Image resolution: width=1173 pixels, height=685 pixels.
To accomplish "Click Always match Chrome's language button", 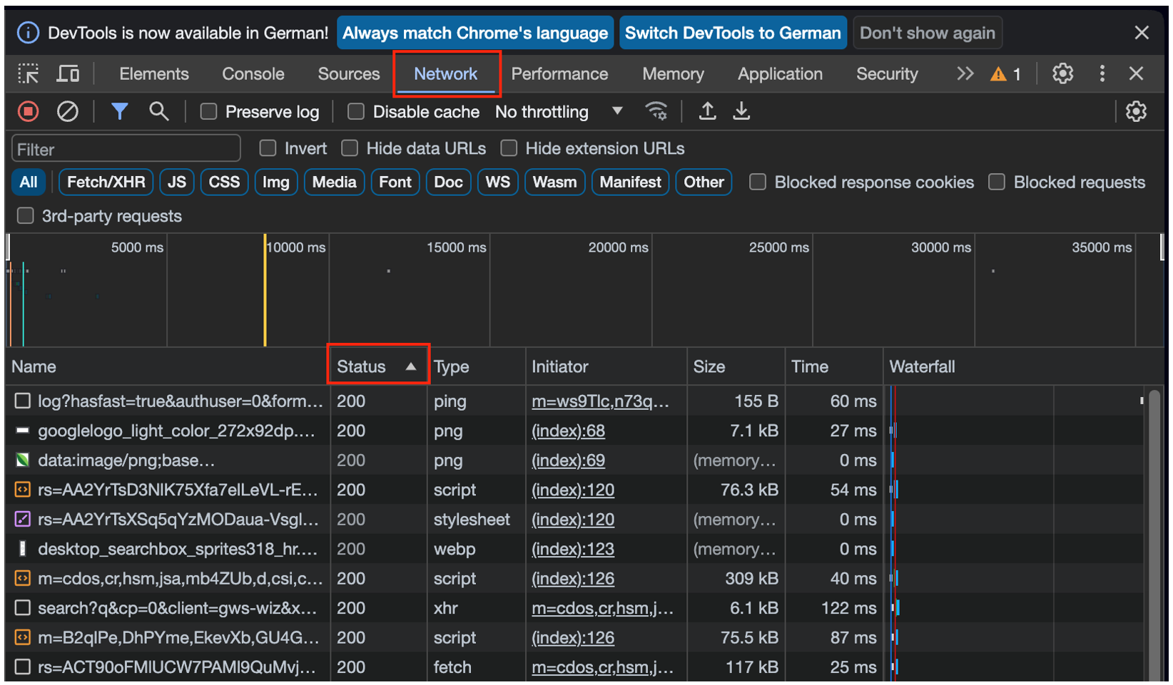I will (x=475, y=33).
